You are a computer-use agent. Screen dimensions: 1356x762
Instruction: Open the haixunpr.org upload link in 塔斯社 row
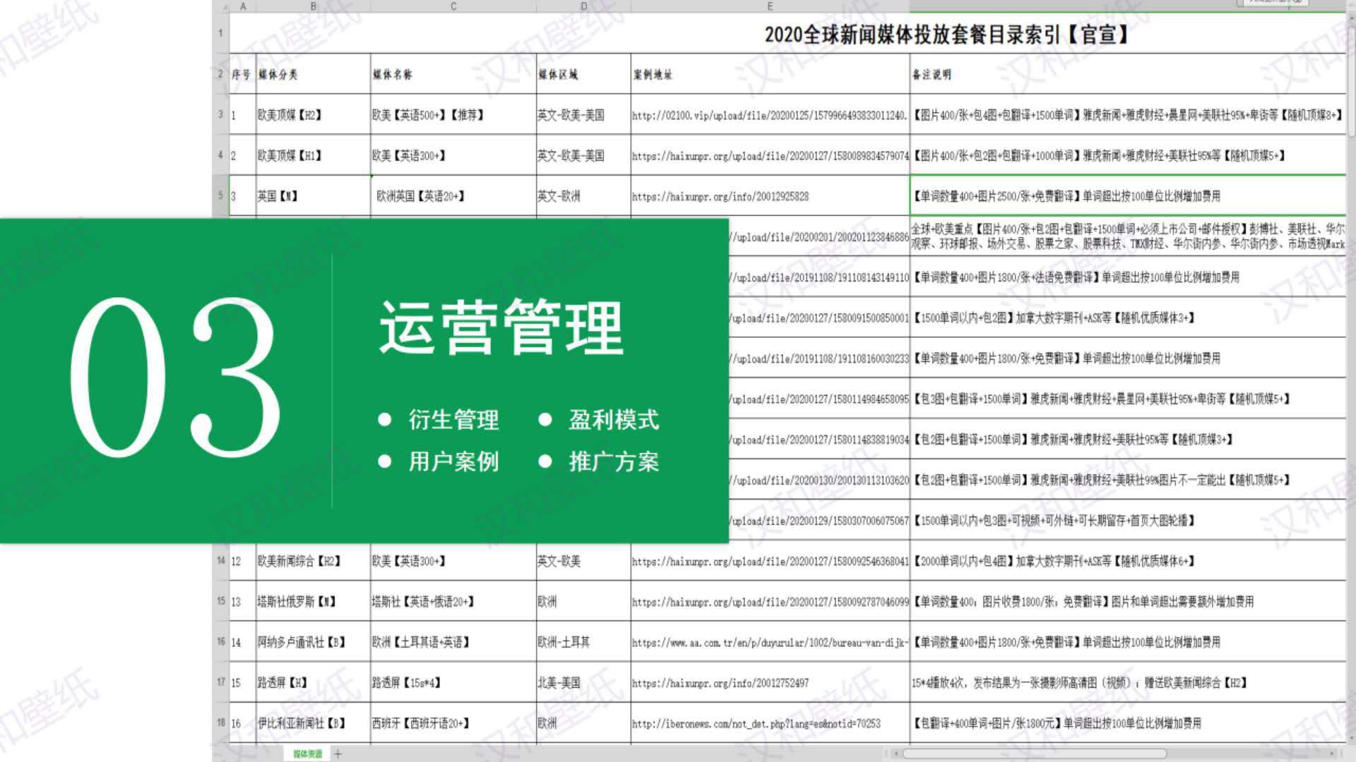(x=771, y=602)
